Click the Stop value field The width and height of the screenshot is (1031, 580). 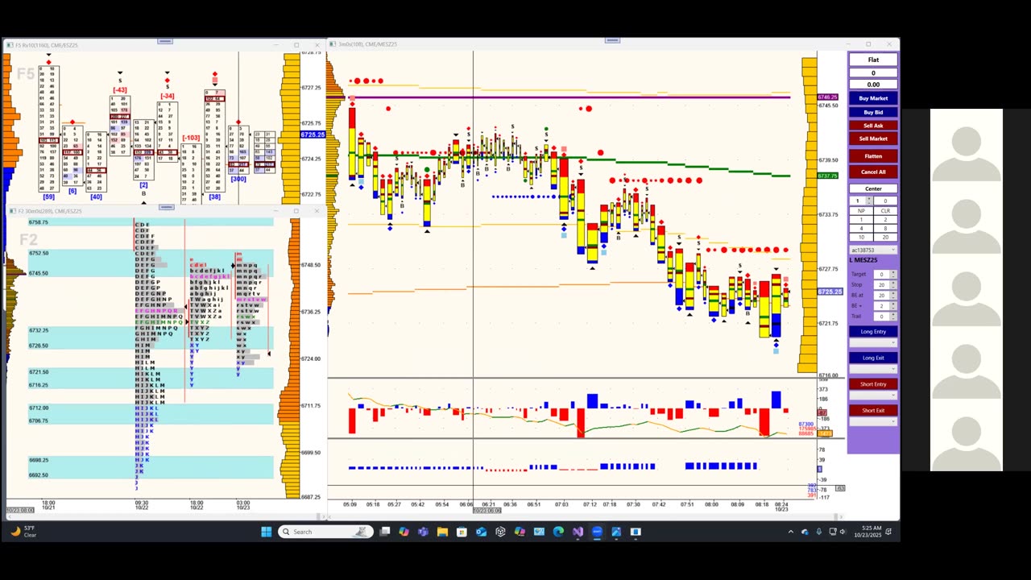click(881, 284)
